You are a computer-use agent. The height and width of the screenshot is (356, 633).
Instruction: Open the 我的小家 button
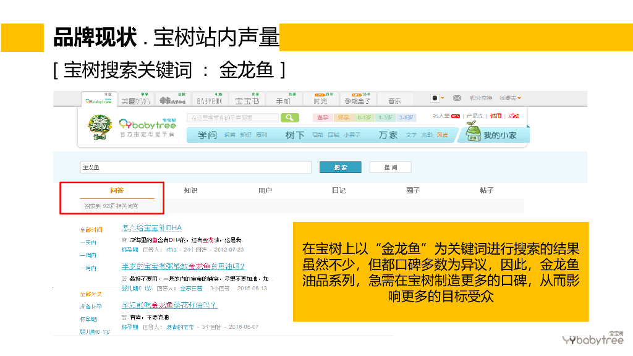click(493, 134)
